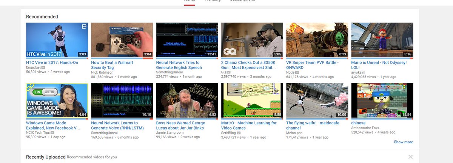
Task: Click 'MarI/O - Machine Learning for Video Games' title
Action: pos(249,125)
